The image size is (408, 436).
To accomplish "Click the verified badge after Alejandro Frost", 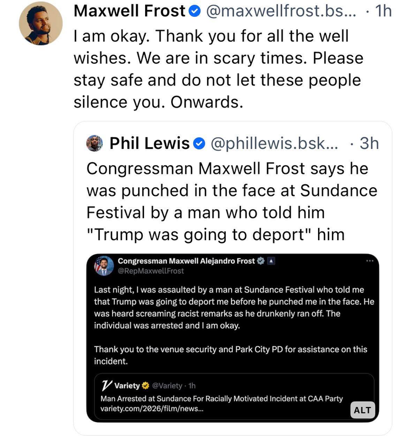I will click(261, 261).
